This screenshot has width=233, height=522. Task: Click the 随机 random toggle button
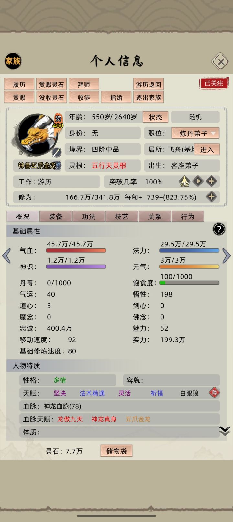pos(195,117)
